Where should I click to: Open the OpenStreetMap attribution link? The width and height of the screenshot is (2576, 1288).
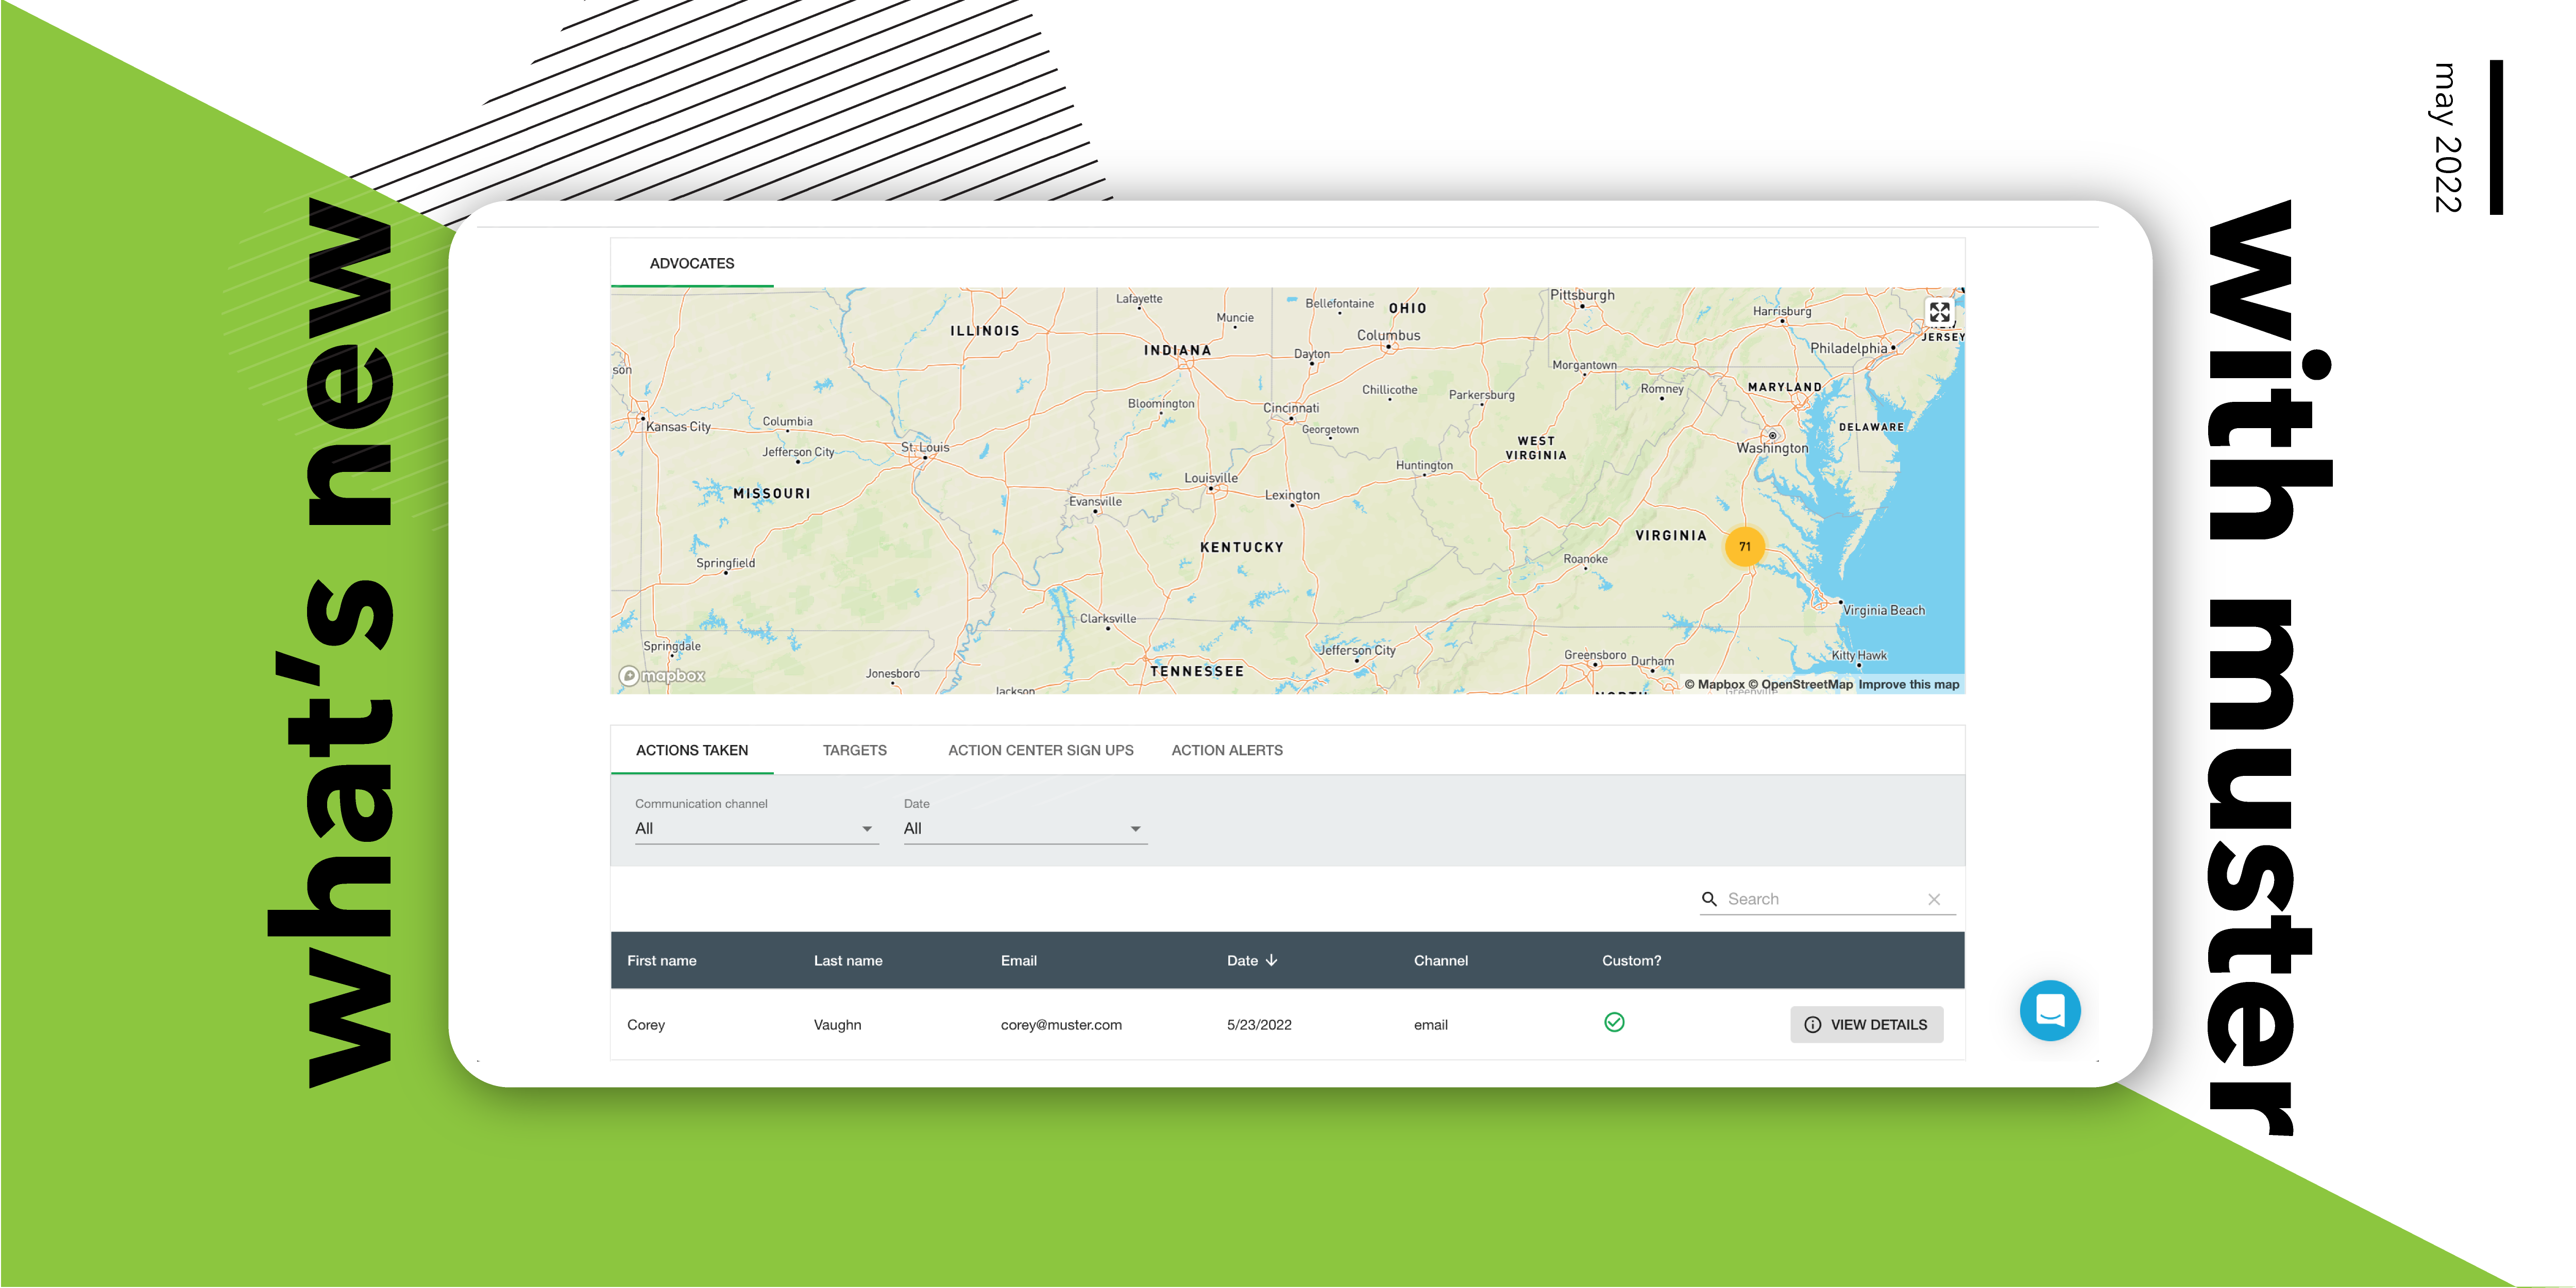pyautogui.click(x=1800, y=685)
